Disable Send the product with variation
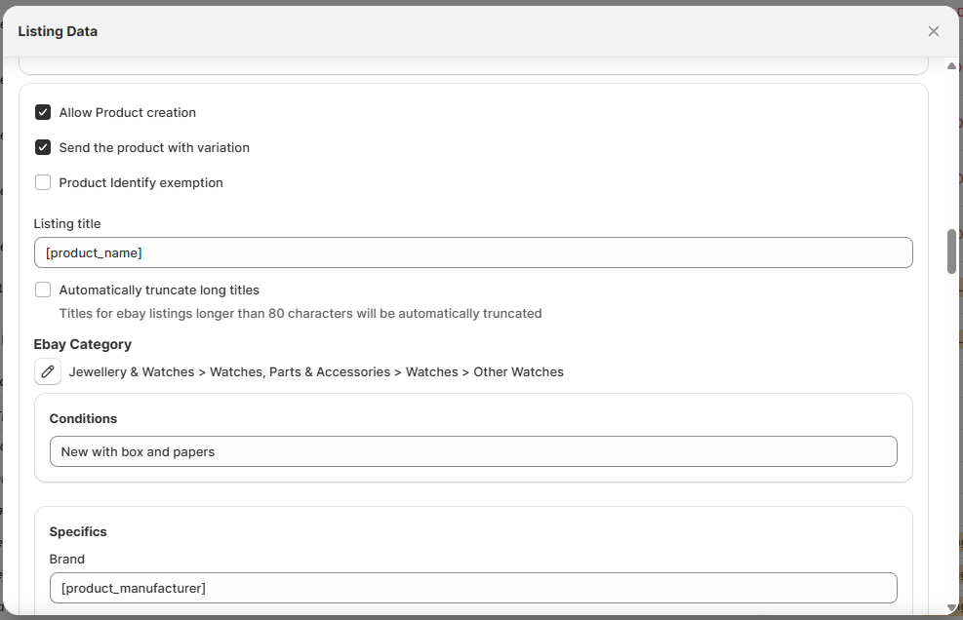This screenshot has height=620, width=963. pos(43,147)
